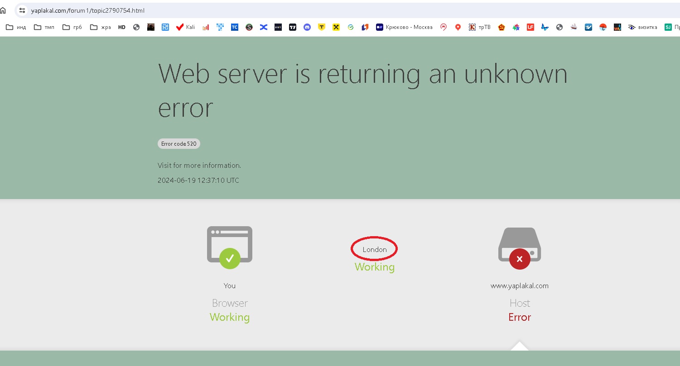Open the Bybit bookmark
Image resolution: width=680 pixels, height=366 pixels.
[x=278, y=27]
